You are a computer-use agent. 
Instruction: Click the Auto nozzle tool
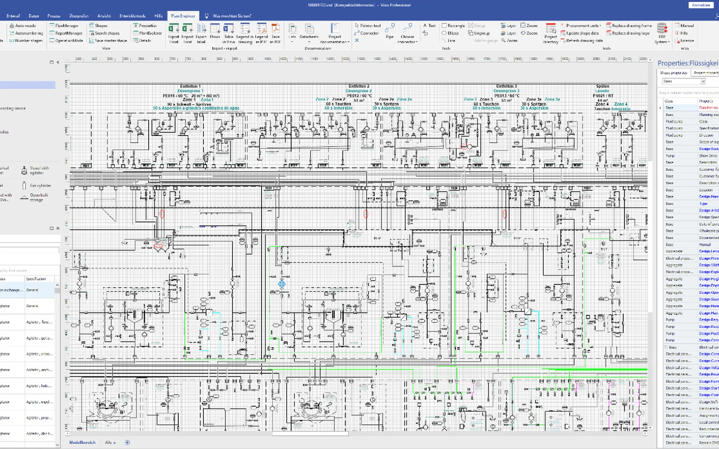(22, 26)
